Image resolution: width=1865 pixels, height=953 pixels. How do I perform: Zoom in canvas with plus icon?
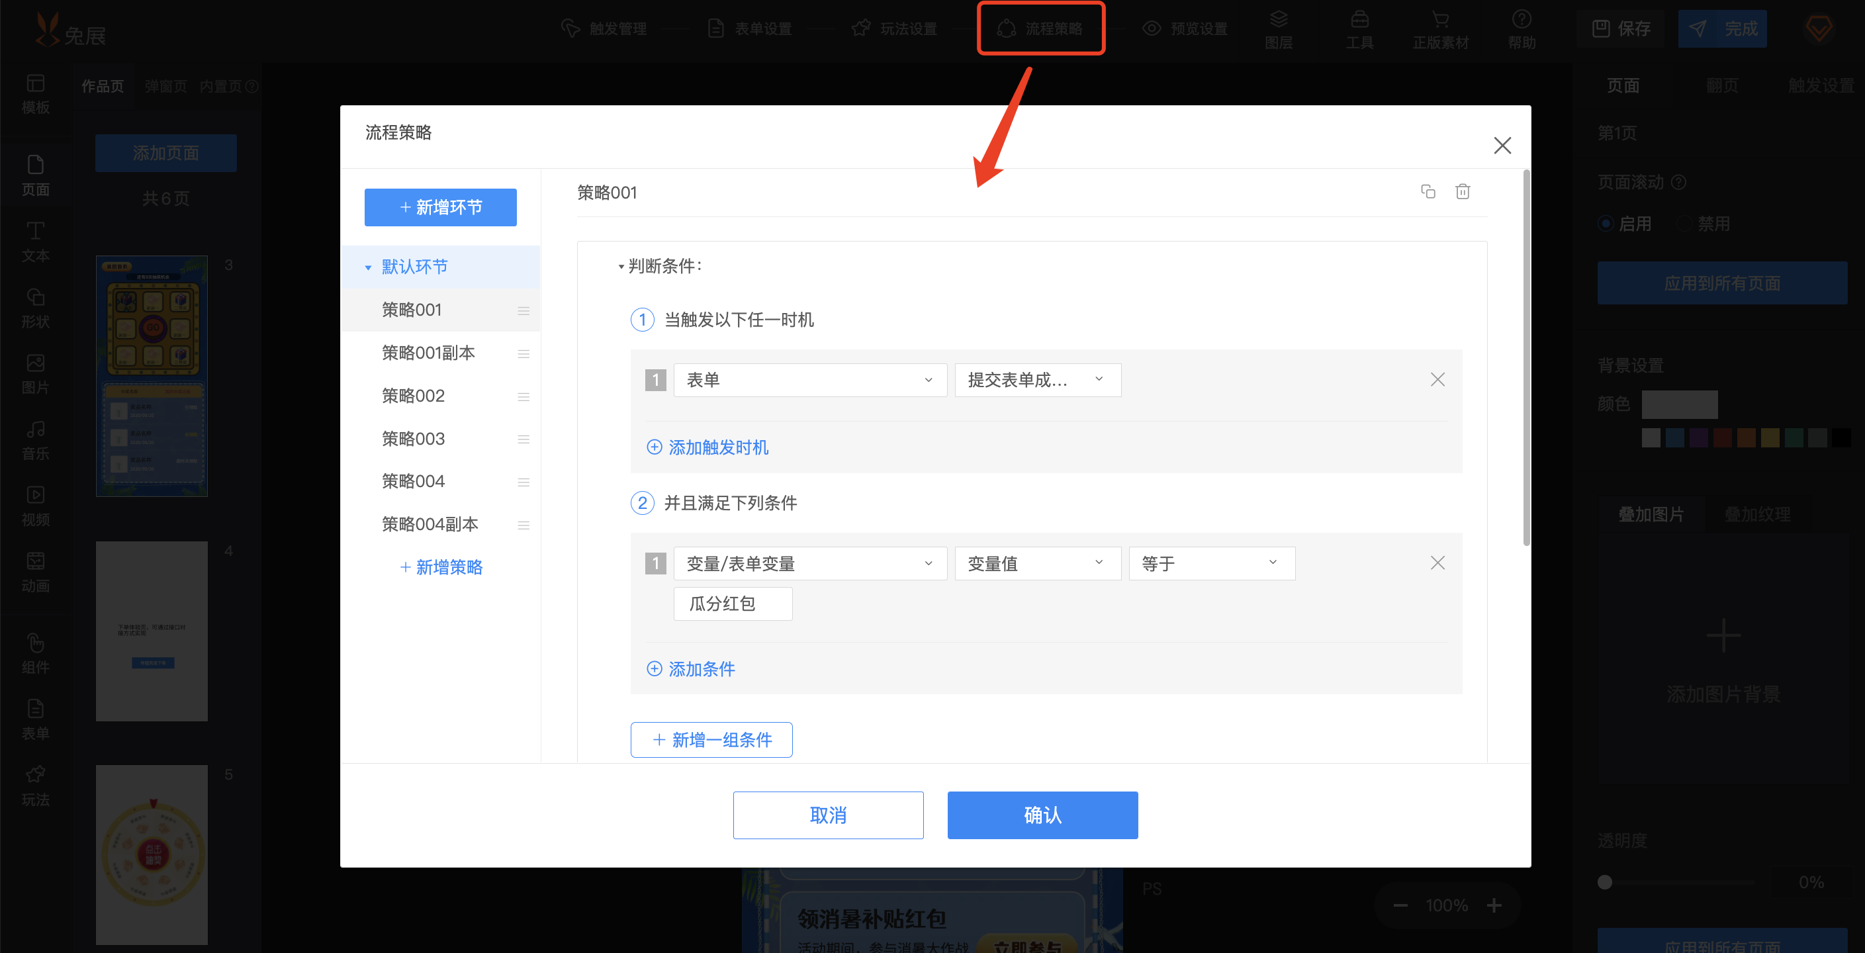[1494, 905]
